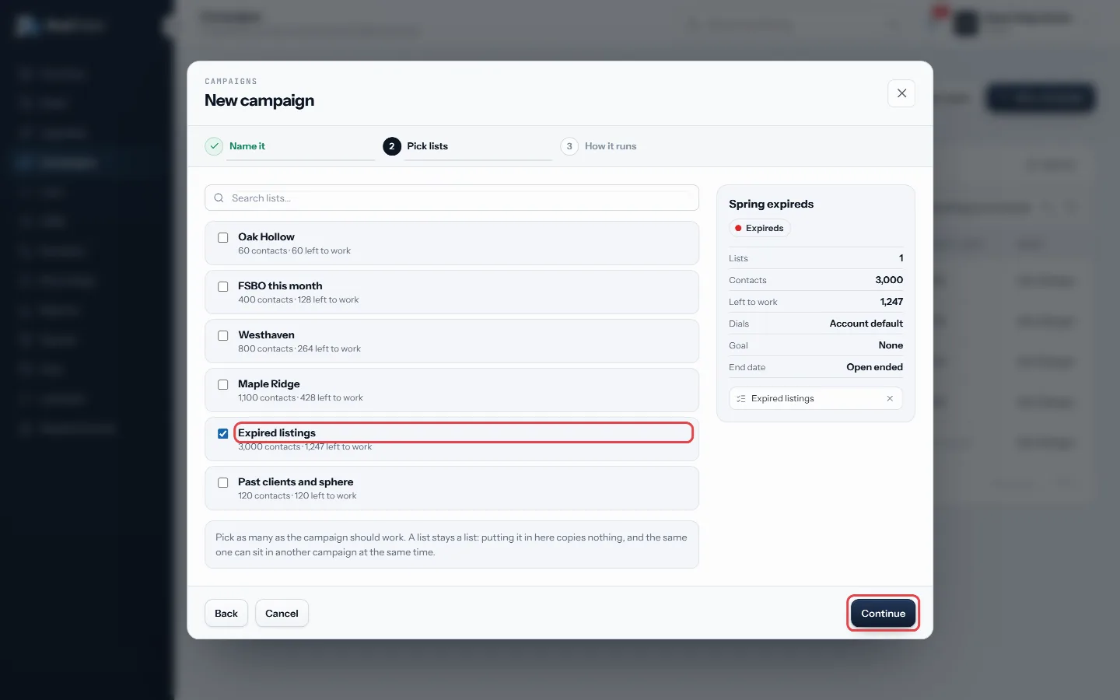Click '120 contacts · 120 left to work' text
Image resolution: width=1120 pixels, height=700 pixels.
[297, 495]
